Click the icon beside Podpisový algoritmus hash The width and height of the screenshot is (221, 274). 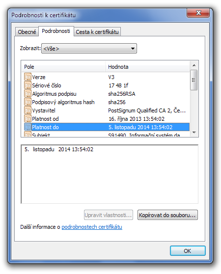(x=28, y=102)
